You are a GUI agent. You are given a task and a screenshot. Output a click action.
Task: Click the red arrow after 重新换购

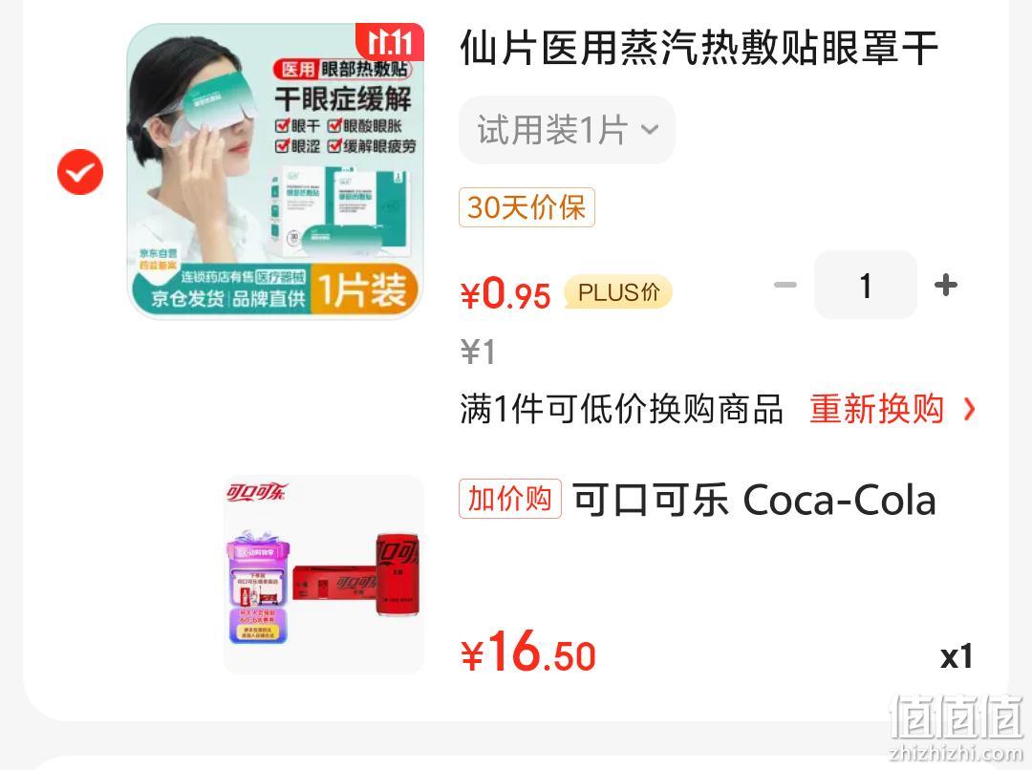(x=969, y=409)
